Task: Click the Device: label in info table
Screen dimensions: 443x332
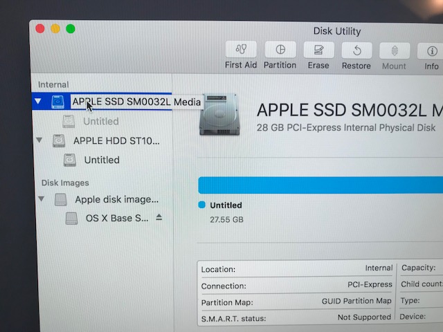Action: [413, 317]
